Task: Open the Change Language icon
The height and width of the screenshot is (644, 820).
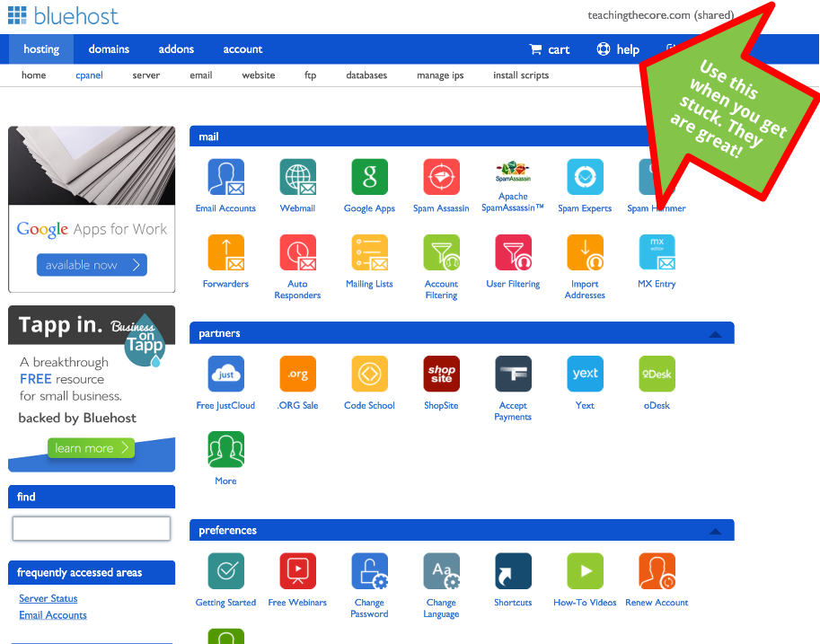Action: (441, 570)
